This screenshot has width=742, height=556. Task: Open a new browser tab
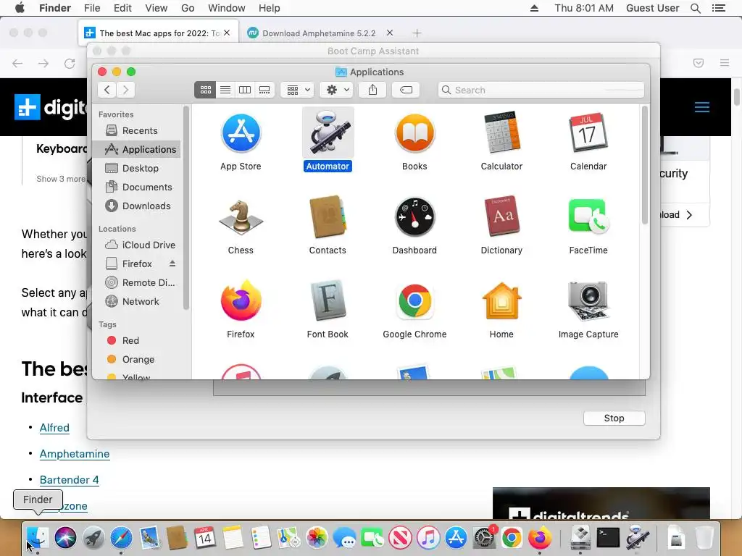point(417,33)
